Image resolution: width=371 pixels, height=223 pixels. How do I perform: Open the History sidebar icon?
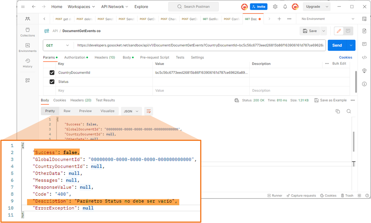[27, 63]
